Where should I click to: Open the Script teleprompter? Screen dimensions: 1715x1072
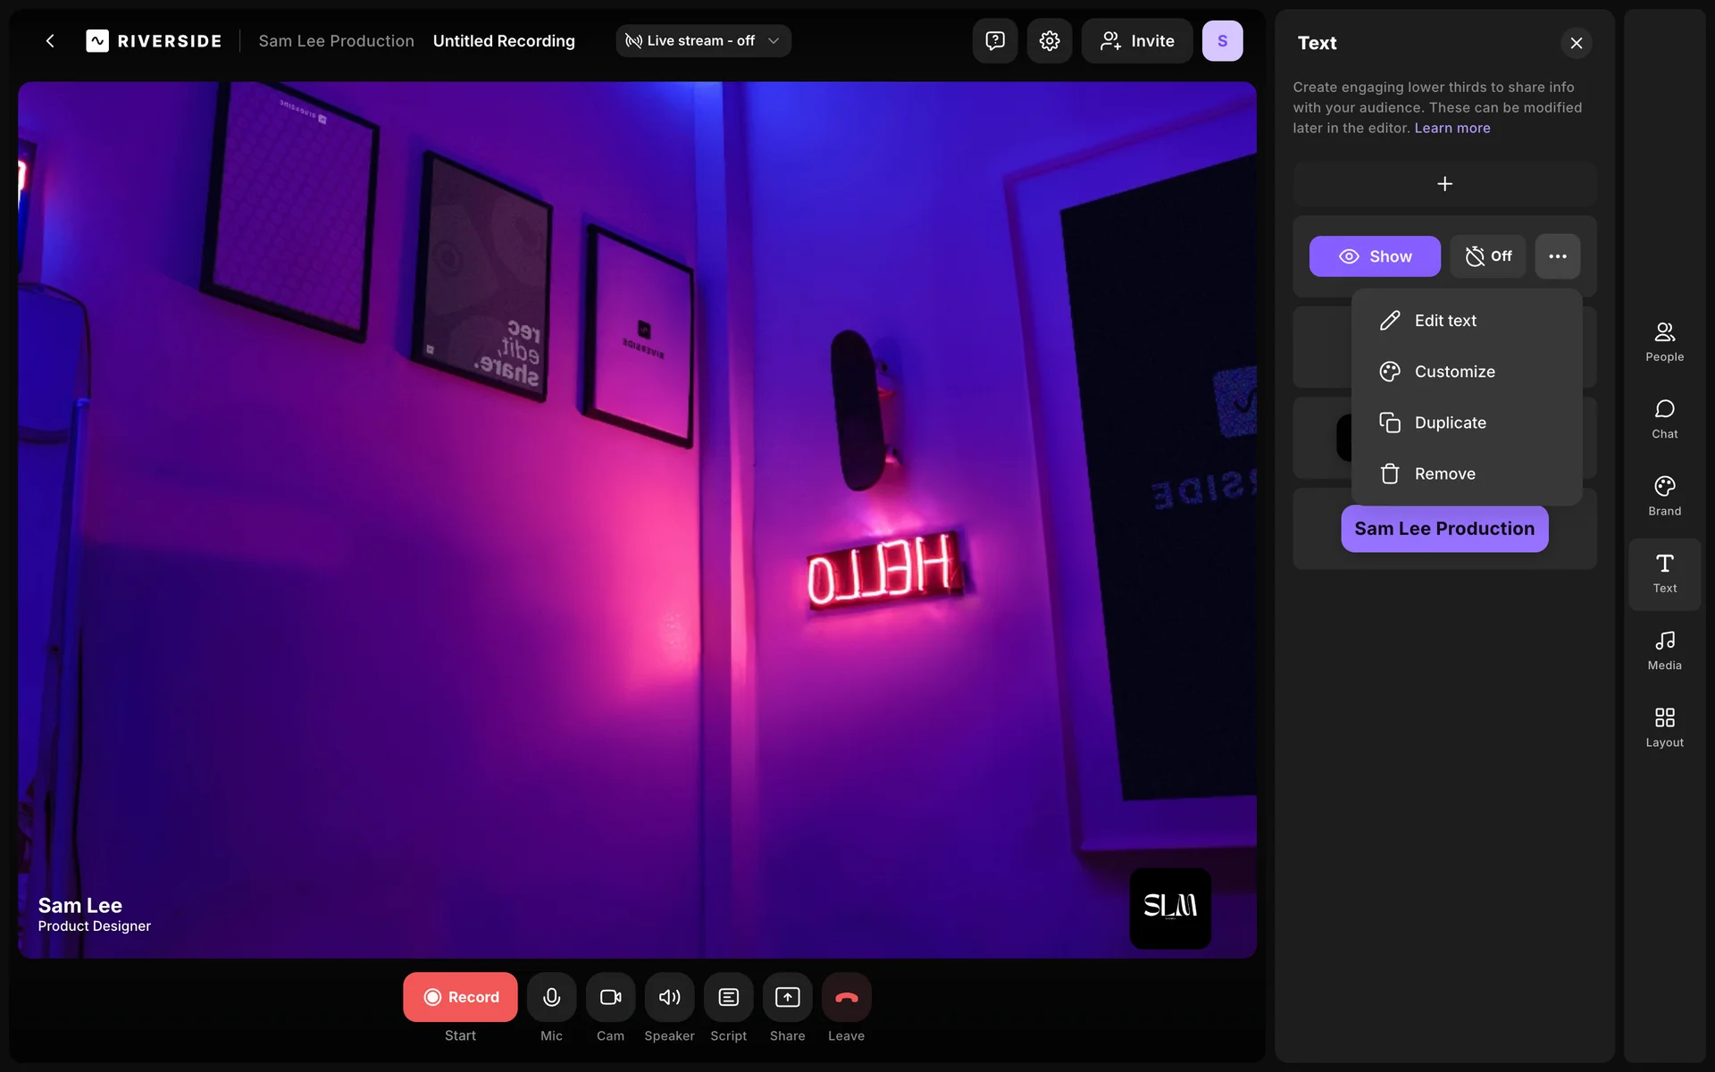click(x=728, y=997)
